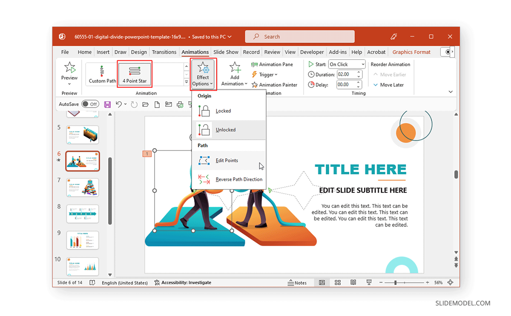The height and width of the screenshot is (316, 511).
Task: Click Move Earlier button
Action: tap(389, 74)
